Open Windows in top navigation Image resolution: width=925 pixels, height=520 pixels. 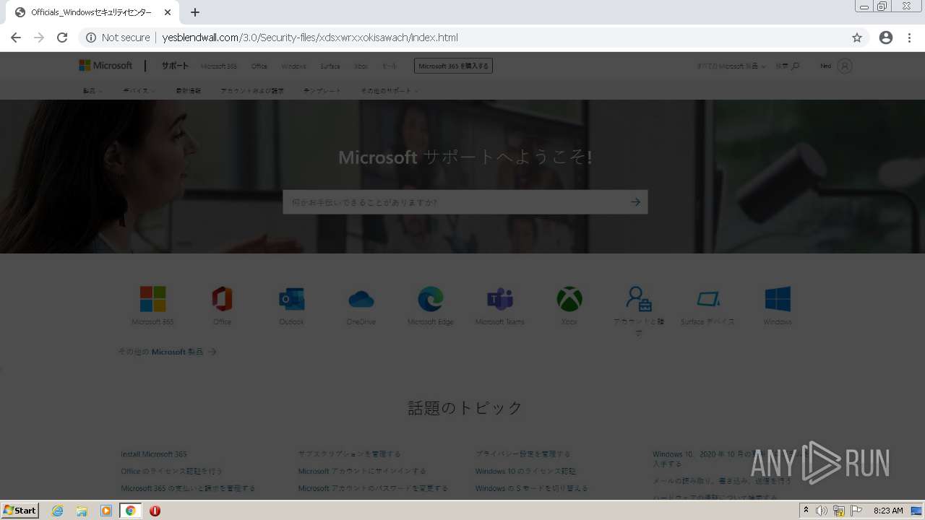click(x=293, y=66)
